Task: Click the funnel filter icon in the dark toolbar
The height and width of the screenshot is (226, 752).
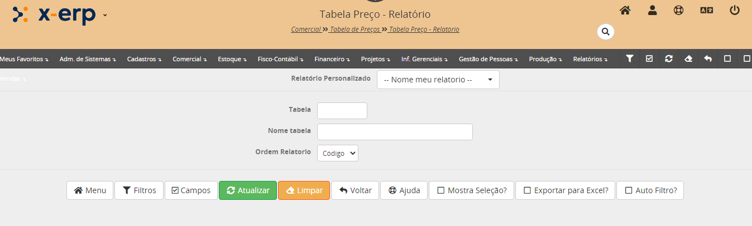Action: pos(630,58)
